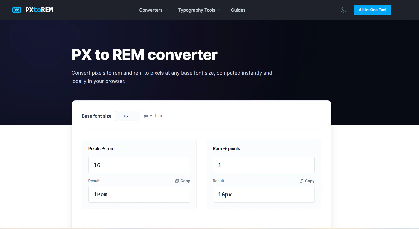This screenshot has width=419, height=229.
Task: Focus the Base font size field
Action: [128, 116]
